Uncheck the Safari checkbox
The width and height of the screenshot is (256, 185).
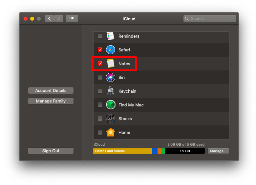coord(100,50)
